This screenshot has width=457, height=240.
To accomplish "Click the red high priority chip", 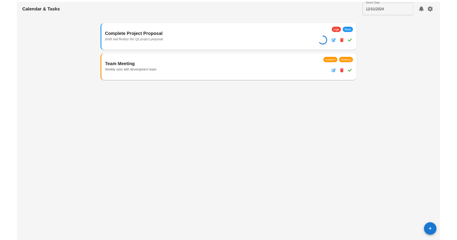I will [336, 29].
